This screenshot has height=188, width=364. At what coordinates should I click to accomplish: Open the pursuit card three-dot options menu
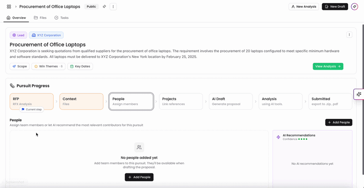coord(349,35)
